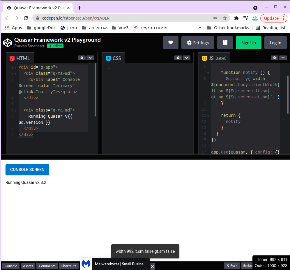Screen dimensions: 290x270
Task: Open CSS editor settings gear
Action: click(x=178, y=58)
